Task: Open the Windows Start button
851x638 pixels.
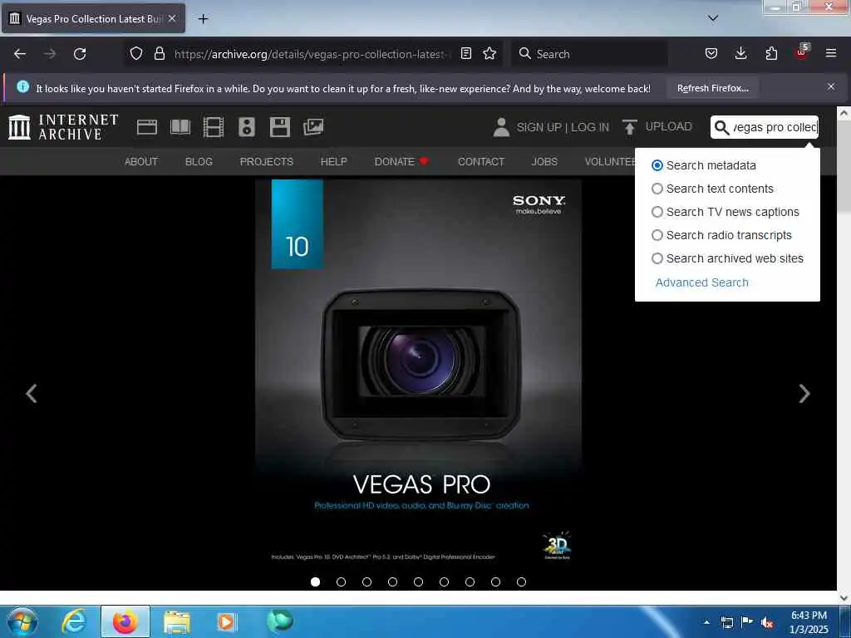Action: pos(22,621)
